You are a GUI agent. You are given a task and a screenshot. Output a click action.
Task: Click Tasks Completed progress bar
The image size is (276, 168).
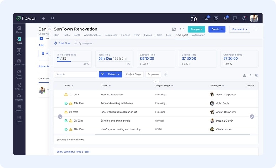coord(73,61)
